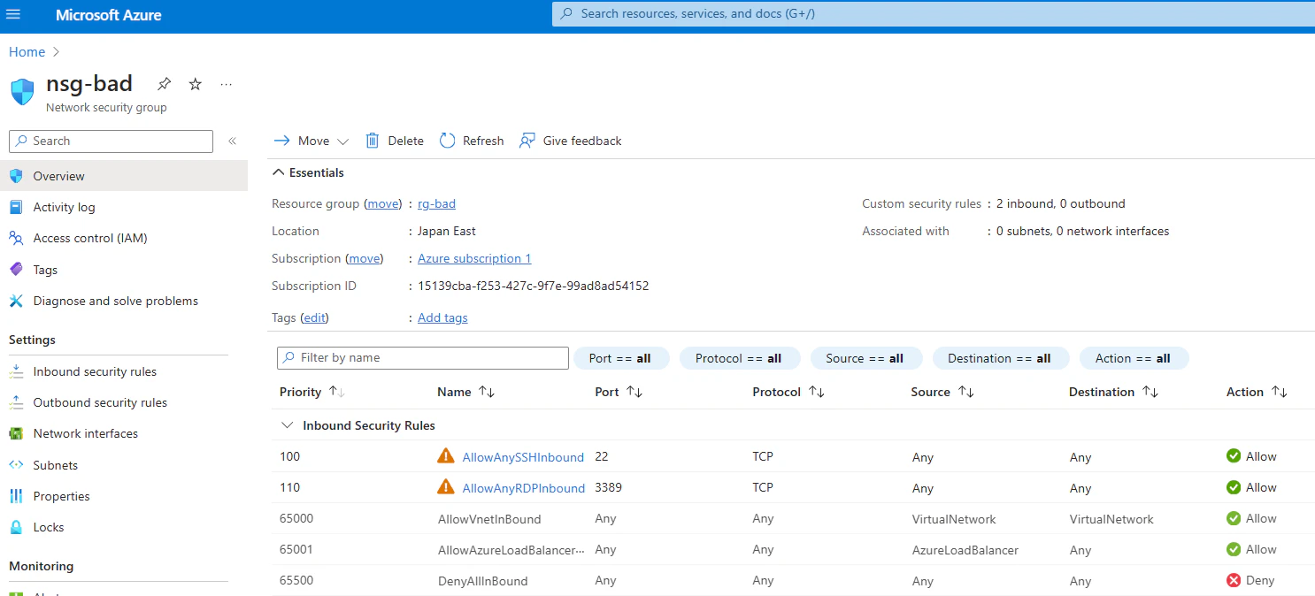Open the more options ellipsis beside nsg-bad

(227, 84)
